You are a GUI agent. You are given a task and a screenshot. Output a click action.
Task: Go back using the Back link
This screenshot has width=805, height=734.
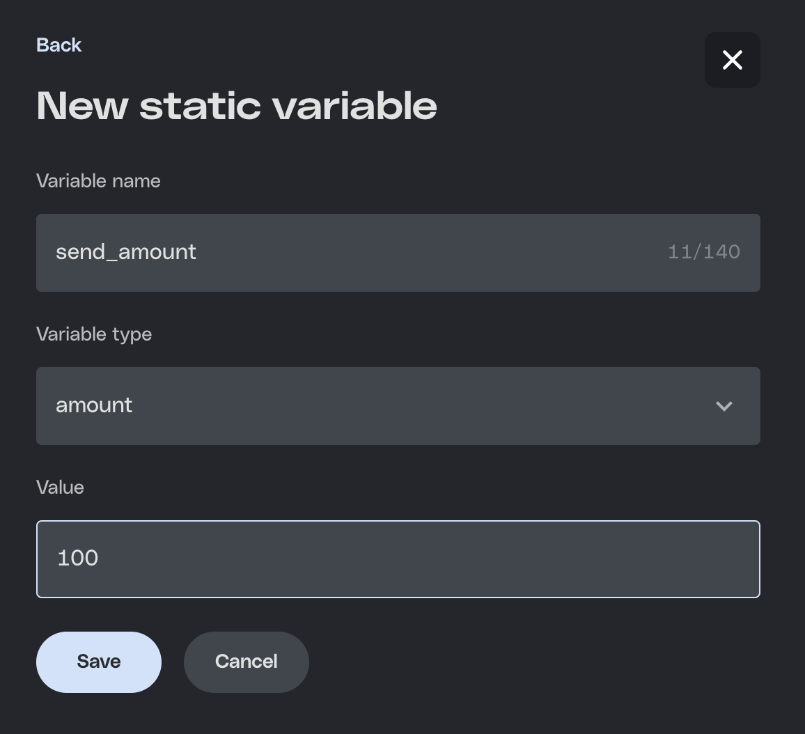coord(59,45)
